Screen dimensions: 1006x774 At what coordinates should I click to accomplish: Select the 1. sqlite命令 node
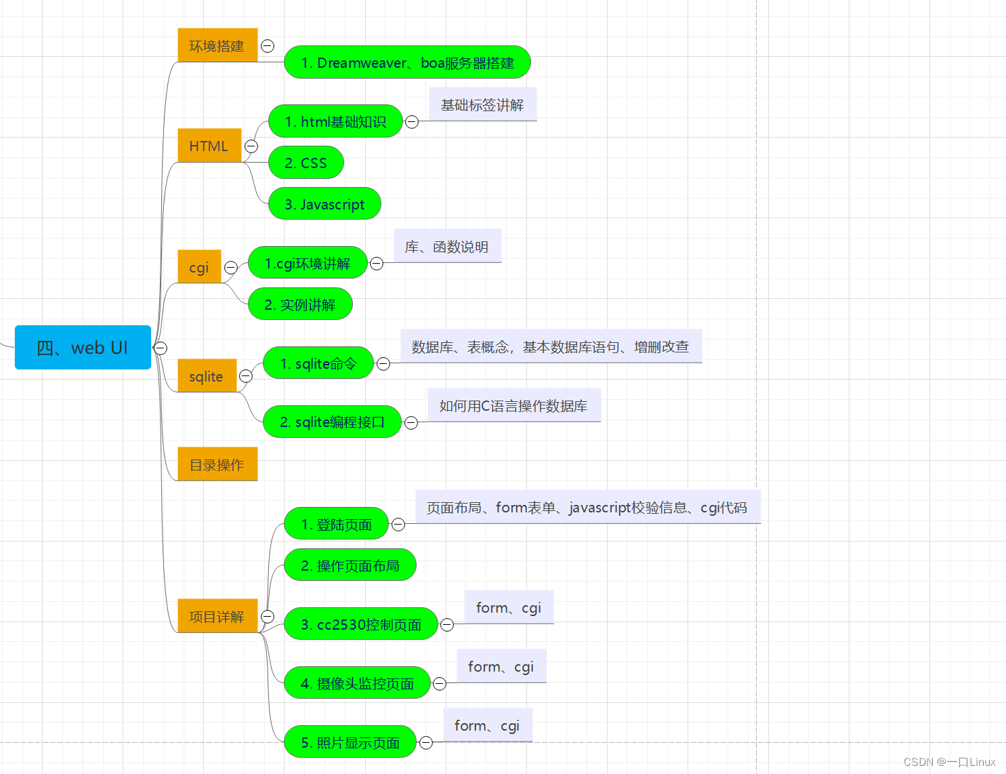pyautogui.click(x=318, y=363)
